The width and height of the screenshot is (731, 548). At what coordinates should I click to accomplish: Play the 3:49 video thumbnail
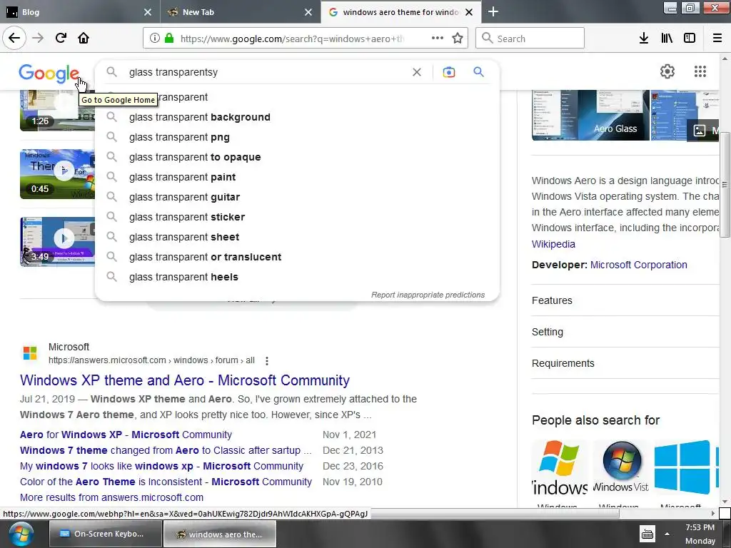click(x=58, y=241)
